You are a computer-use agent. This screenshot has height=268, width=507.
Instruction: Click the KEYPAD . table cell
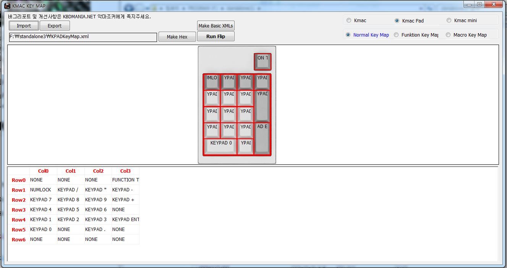point(98,229)
